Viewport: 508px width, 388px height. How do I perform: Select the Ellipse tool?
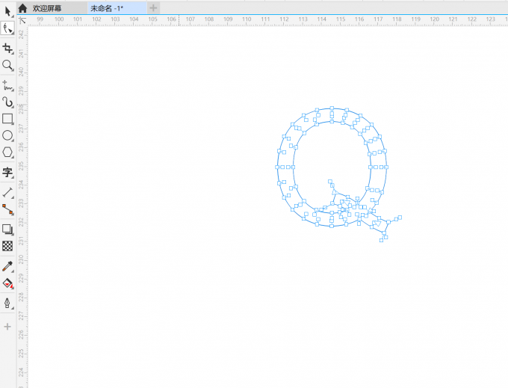pos(7,135)
